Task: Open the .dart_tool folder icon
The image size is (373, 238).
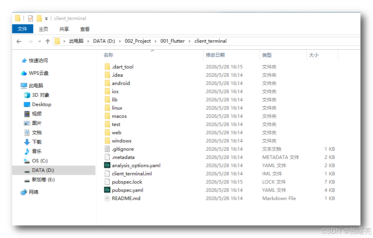Action: [107, 67]
